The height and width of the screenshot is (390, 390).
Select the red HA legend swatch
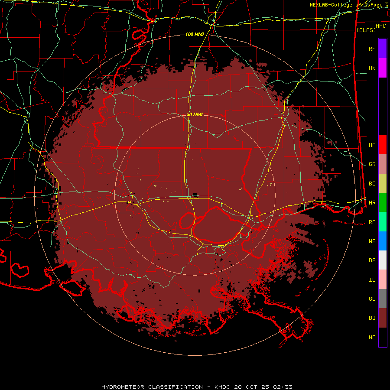pos(383,145)
